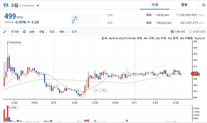Click the 550 price axis label
The width and height of the screenshot is (207, 123).
[195, 42]
